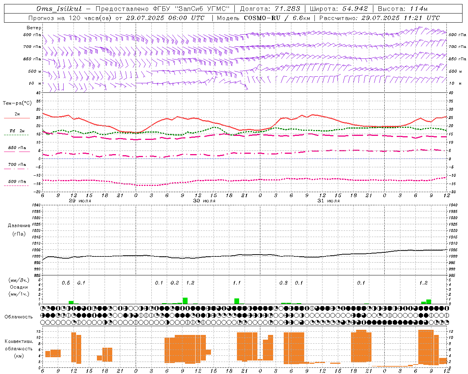Click the 0.2 precipitation value
Image resolution: width=468 pixels, height=374 pixels.
(x=175, y=283)
